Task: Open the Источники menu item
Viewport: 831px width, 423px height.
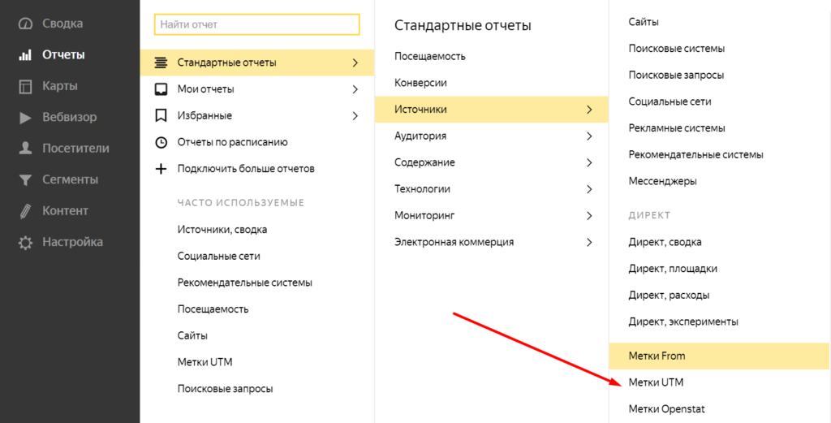Action: pyautogui.click(x=420, y=110)
